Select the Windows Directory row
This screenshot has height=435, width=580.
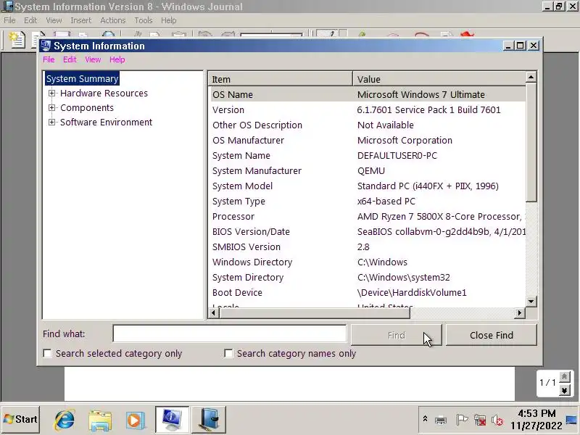tap(368, 262)
